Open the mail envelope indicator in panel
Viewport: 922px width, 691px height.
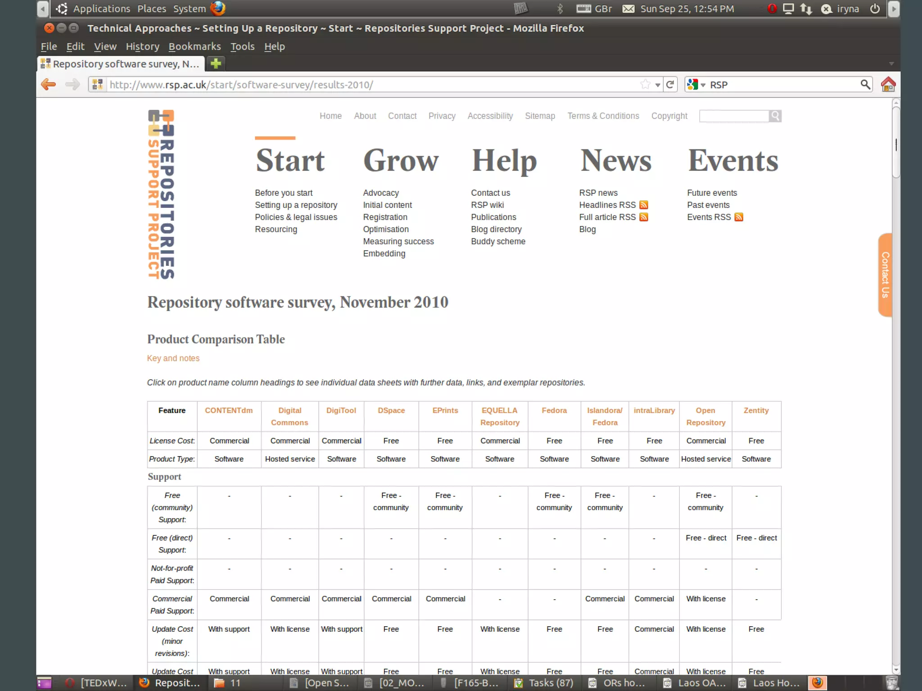628,9
